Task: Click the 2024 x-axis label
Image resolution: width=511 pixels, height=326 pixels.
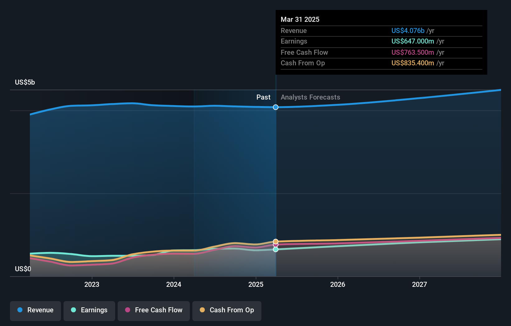Action: pyautogui.click(x=174, y=284)
